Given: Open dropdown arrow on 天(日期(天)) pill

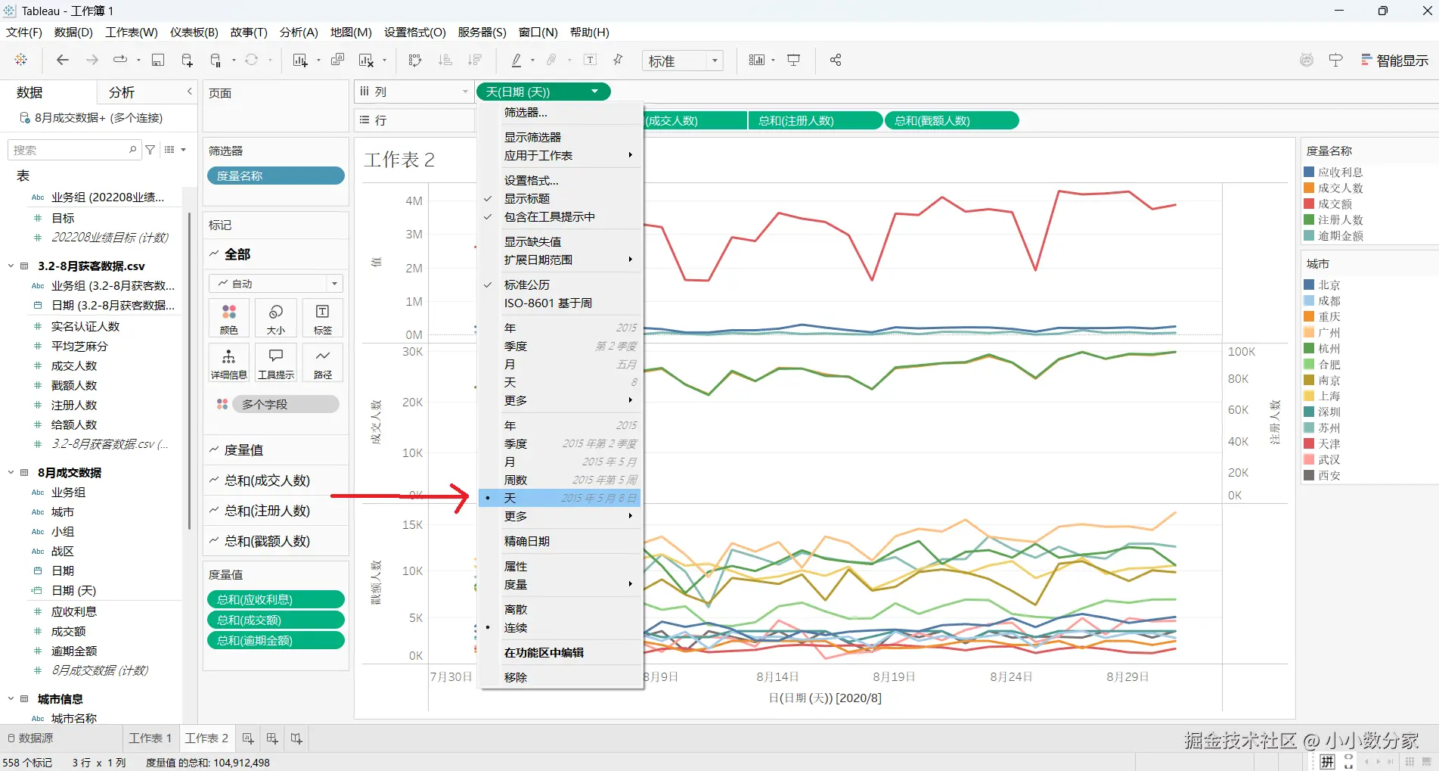Looking at the screenshot, I should pos(595,92).
